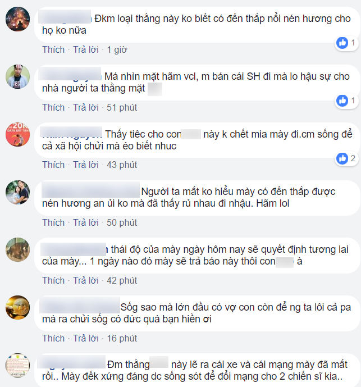Open couple photo avatar profile
The height and width of the screenshot is (387, 361).
point(17,193)
